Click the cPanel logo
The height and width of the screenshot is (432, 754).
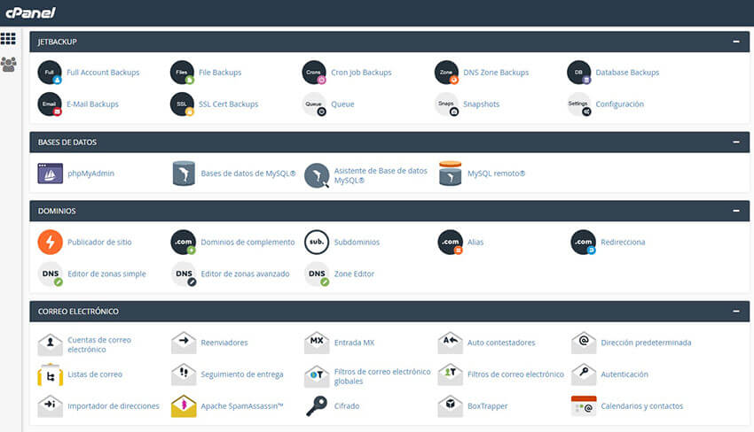click(28, 12)
